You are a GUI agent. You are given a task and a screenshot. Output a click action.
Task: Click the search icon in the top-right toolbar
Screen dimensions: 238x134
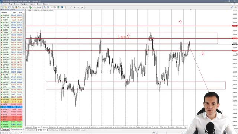tap(232, 7)
